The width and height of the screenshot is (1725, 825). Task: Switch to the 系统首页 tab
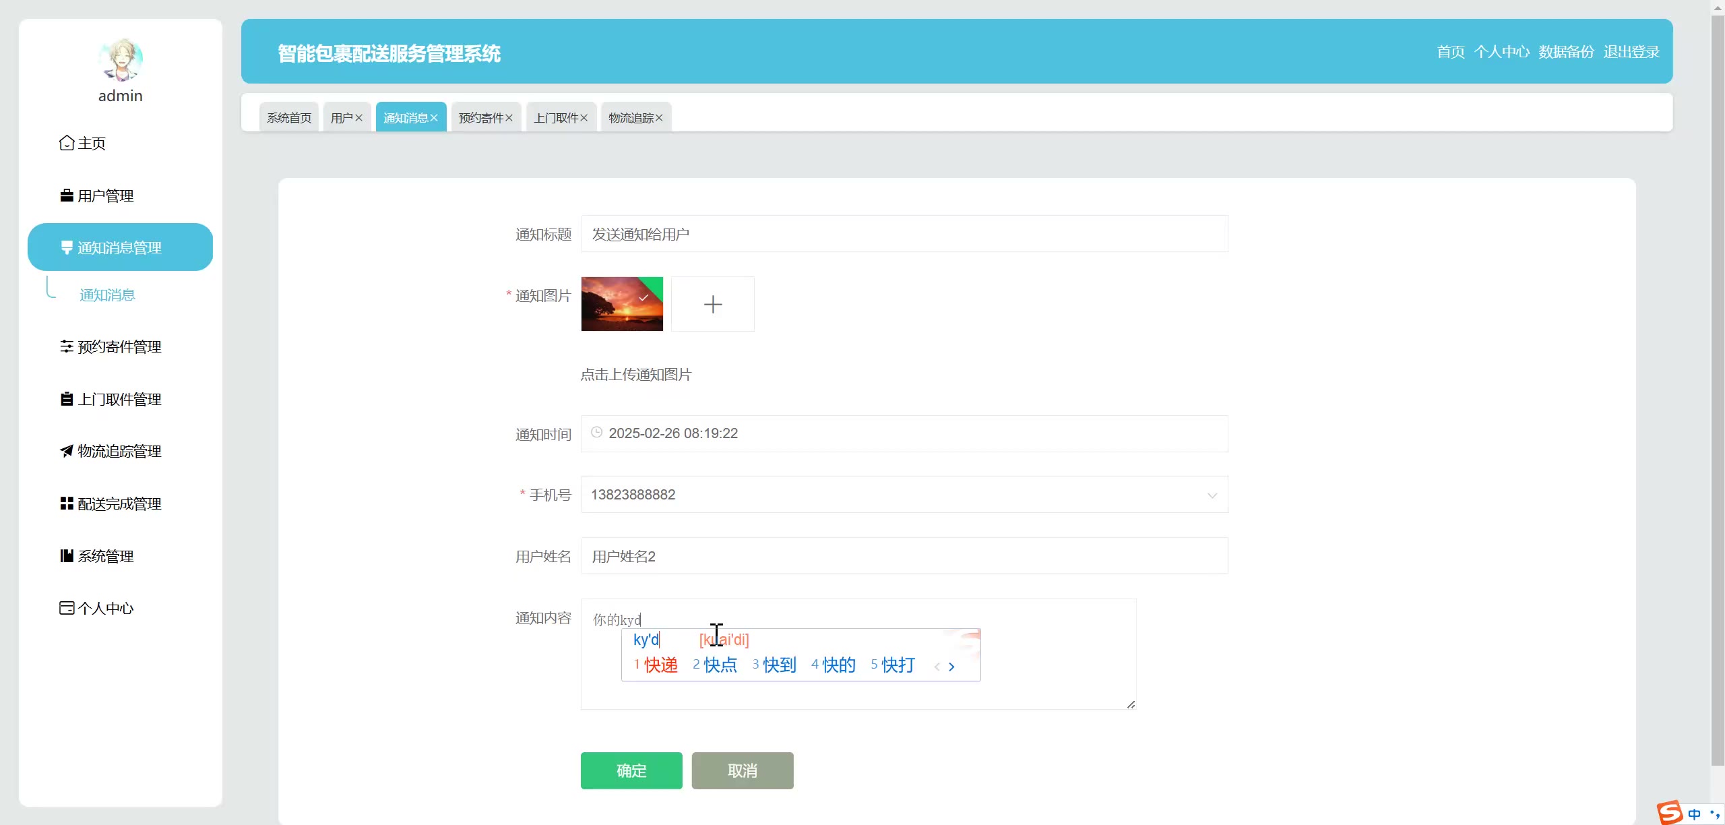pyautogui.click(x=288, y=118)
